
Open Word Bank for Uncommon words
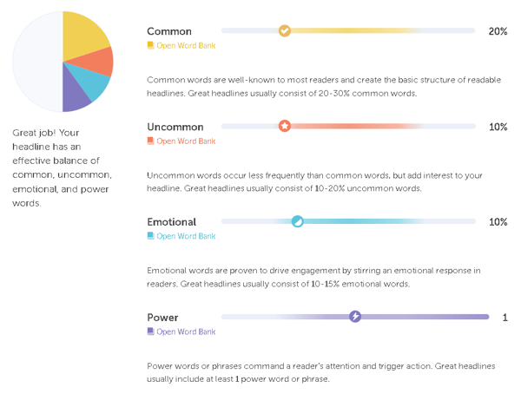pyautogui.click(x=186, y=141)
